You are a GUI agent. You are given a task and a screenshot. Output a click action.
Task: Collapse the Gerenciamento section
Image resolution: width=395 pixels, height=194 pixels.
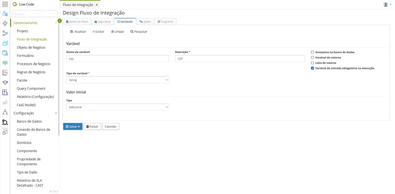(56, 23)
